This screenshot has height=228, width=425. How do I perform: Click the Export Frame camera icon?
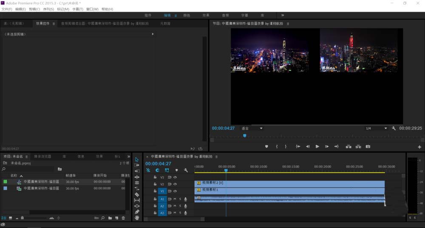click(368, 147)
